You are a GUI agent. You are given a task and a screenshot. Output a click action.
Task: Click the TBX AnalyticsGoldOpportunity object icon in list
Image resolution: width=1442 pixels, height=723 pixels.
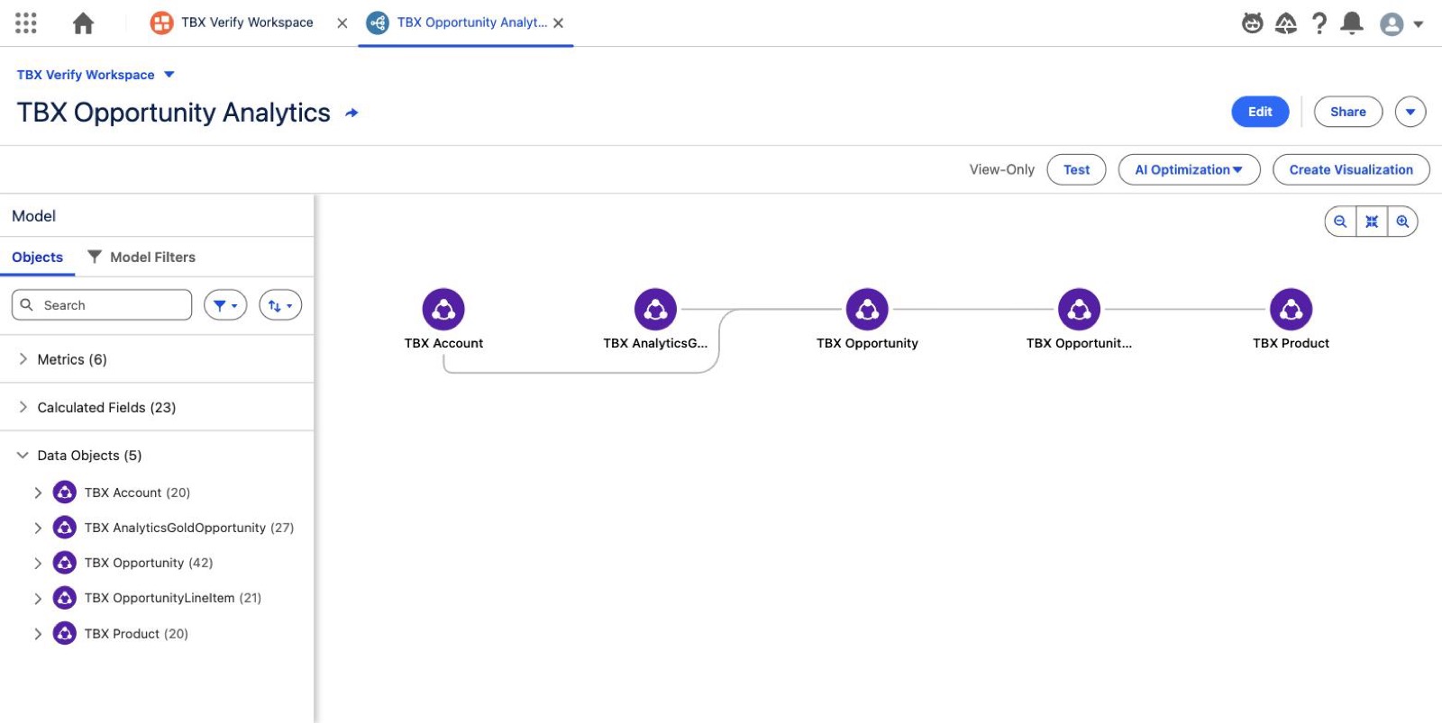tap(65, 528)
